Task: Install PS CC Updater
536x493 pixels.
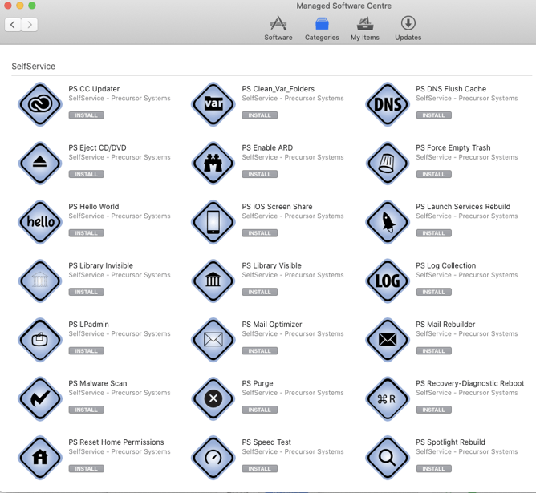Action: point(86,115)
